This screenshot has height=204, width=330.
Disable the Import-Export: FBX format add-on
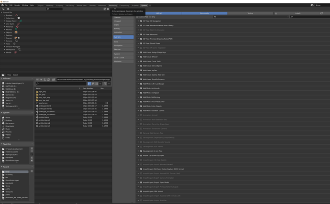[141, 192]
